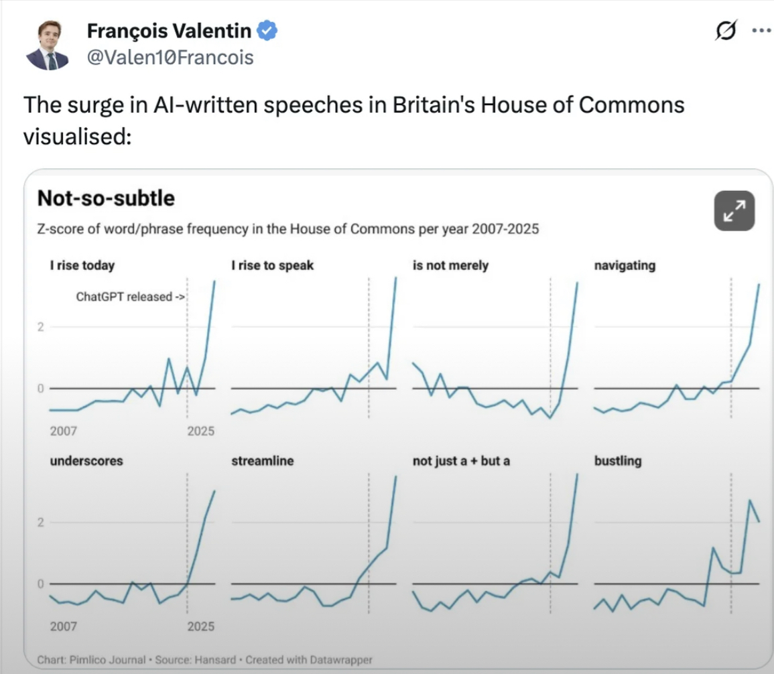Click the blue verified badge

point(268,31)
